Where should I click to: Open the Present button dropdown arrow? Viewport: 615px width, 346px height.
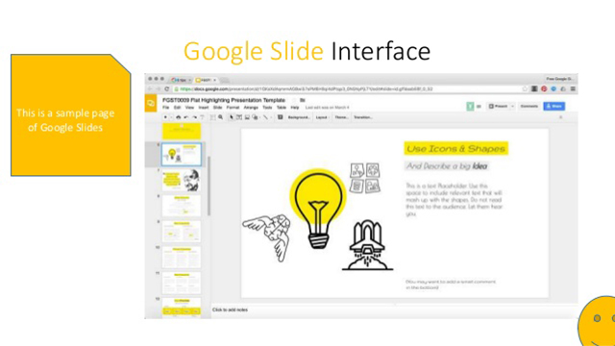[x=512, y=107]
